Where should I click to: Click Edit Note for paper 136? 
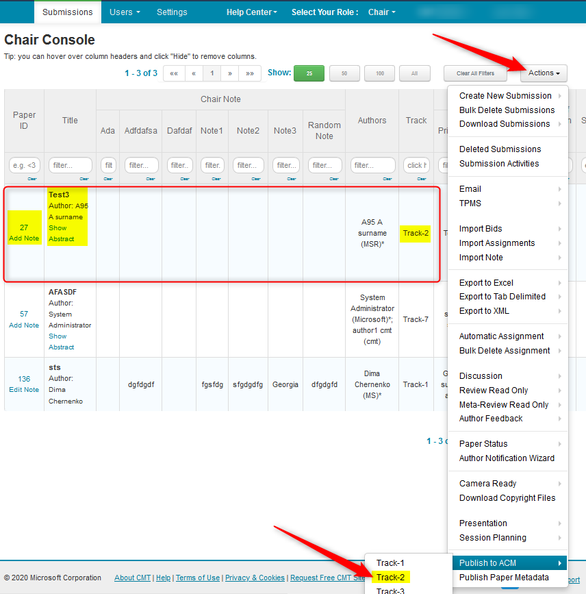tap(24, 390)
